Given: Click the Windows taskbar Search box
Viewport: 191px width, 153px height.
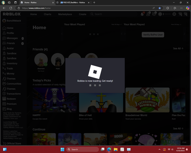Looking at the screenshot, I should [83, 149].
